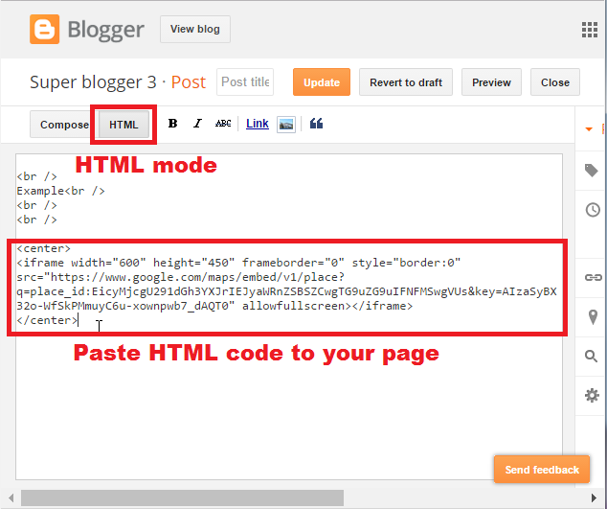Click the 'allowfullscreen></iframe>' code line
This screenshot has height=509, width=607.
tap(214, 306)
